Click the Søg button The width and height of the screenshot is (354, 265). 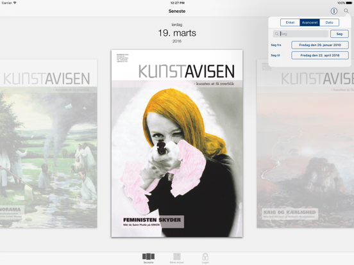pyautogui.click(x=339, y=34)
